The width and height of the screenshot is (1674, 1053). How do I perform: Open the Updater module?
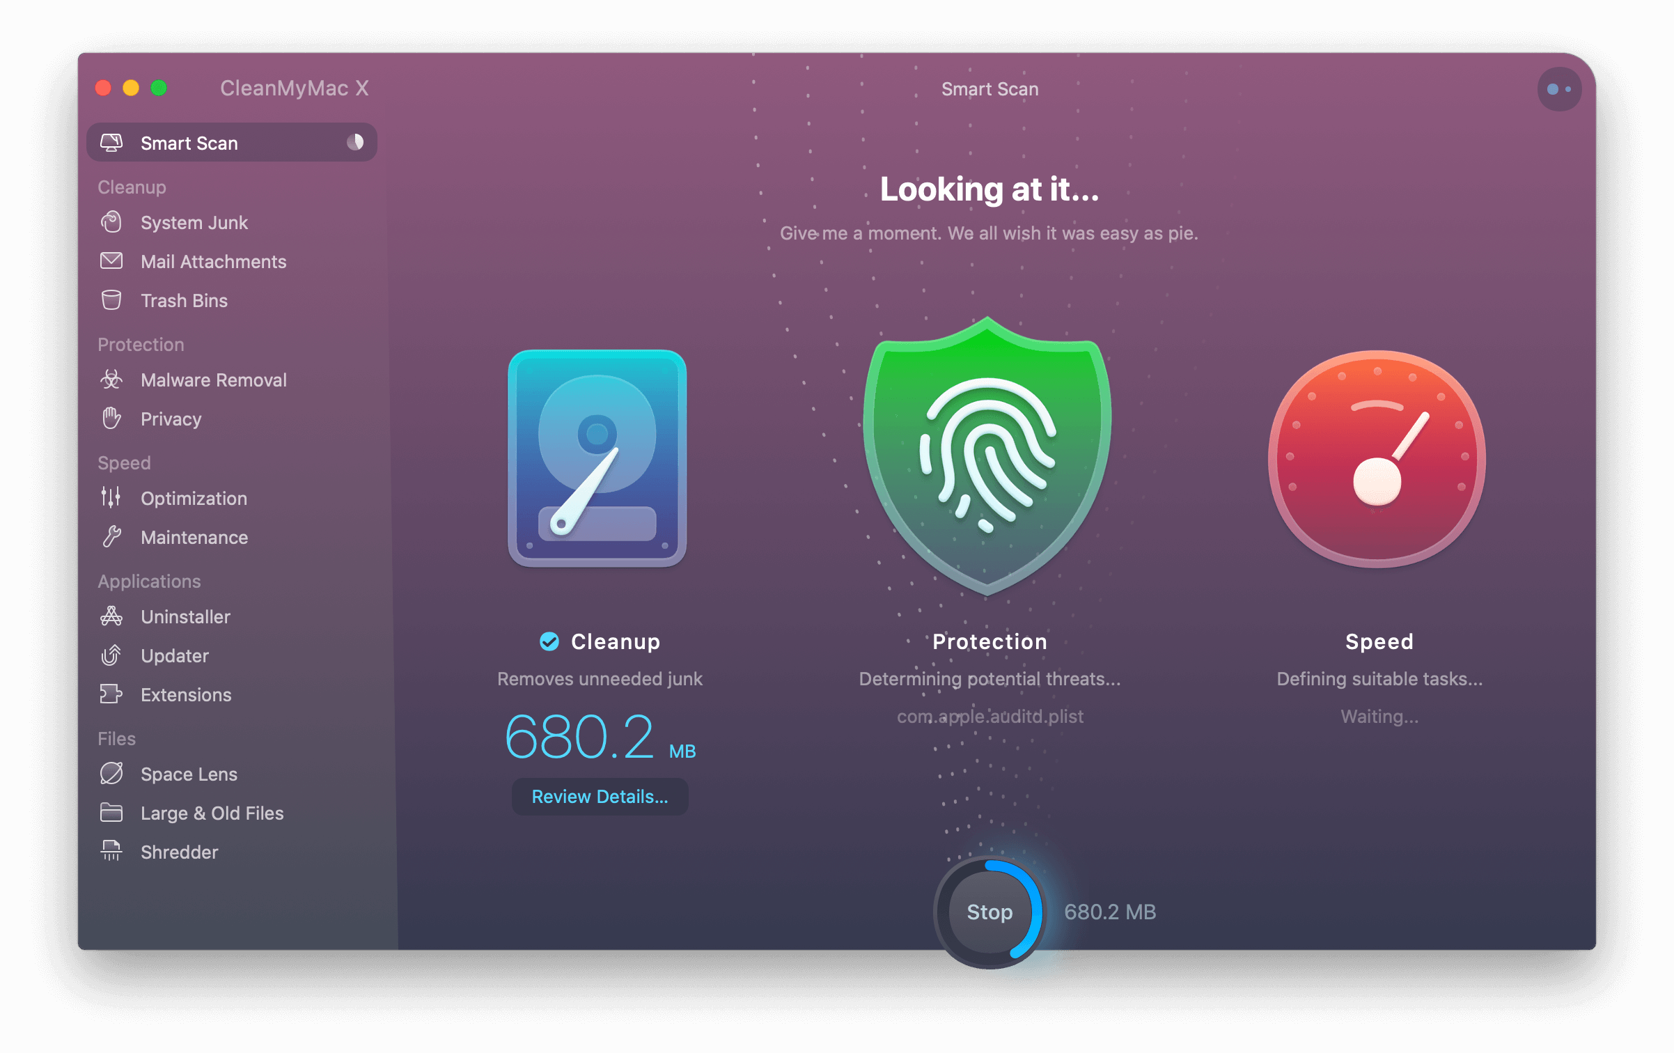pos(174,656)
